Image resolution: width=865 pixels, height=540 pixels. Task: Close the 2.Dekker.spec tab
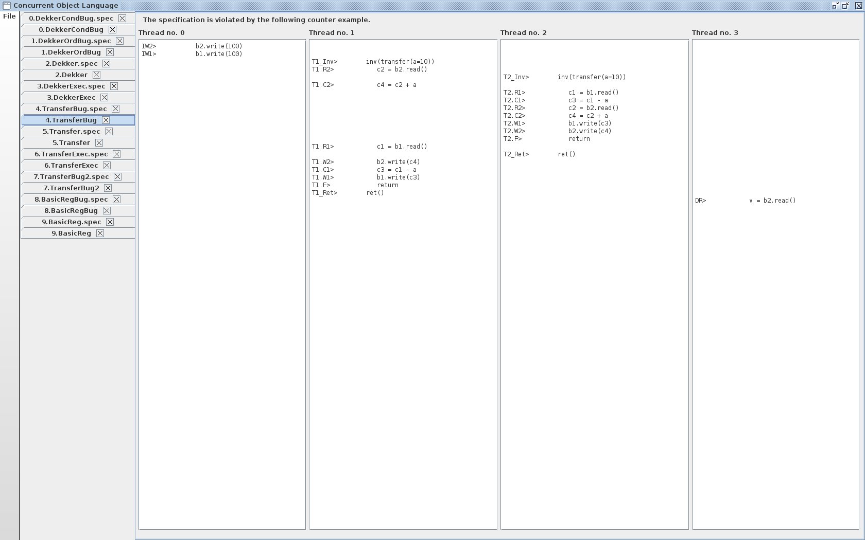click(x=106, y=63)
